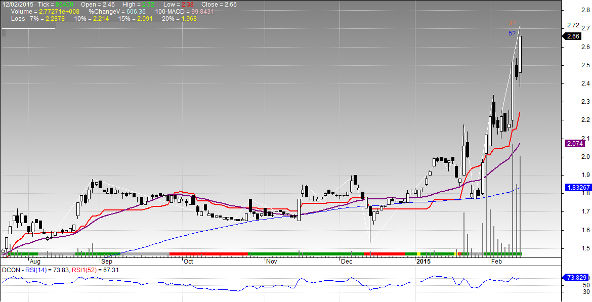Click the 15% = 2.091 stop-loss value
Screen dimensions: 592x302
(x=135, y=19)
